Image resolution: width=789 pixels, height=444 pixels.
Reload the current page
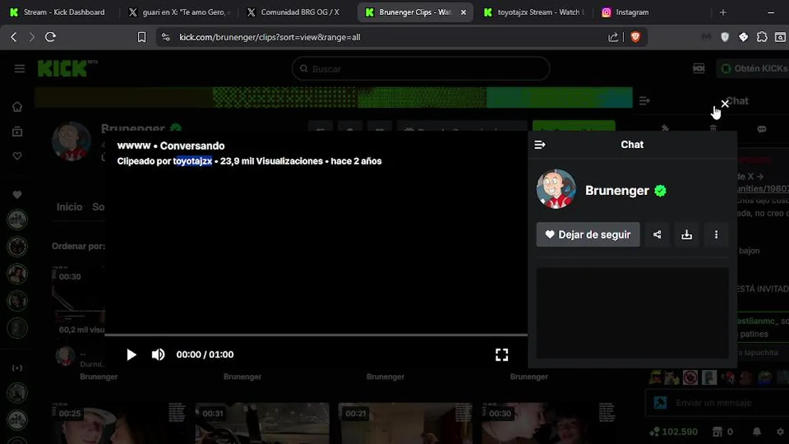[x=51, y=37]
